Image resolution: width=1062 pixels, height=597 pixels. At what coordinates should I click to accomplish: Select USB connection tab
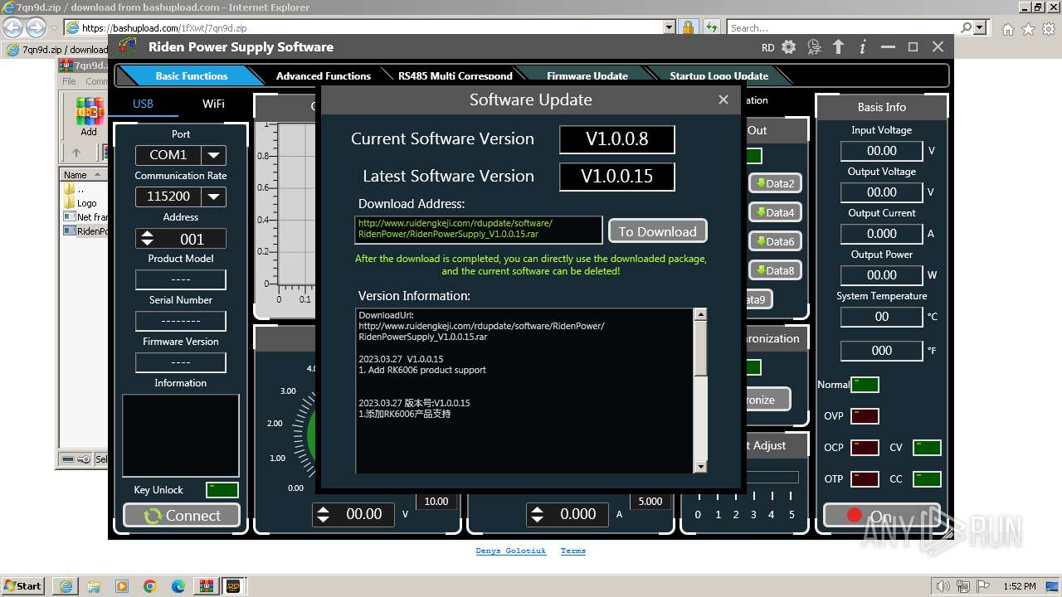pyautogui.click(x=143, y=104)
